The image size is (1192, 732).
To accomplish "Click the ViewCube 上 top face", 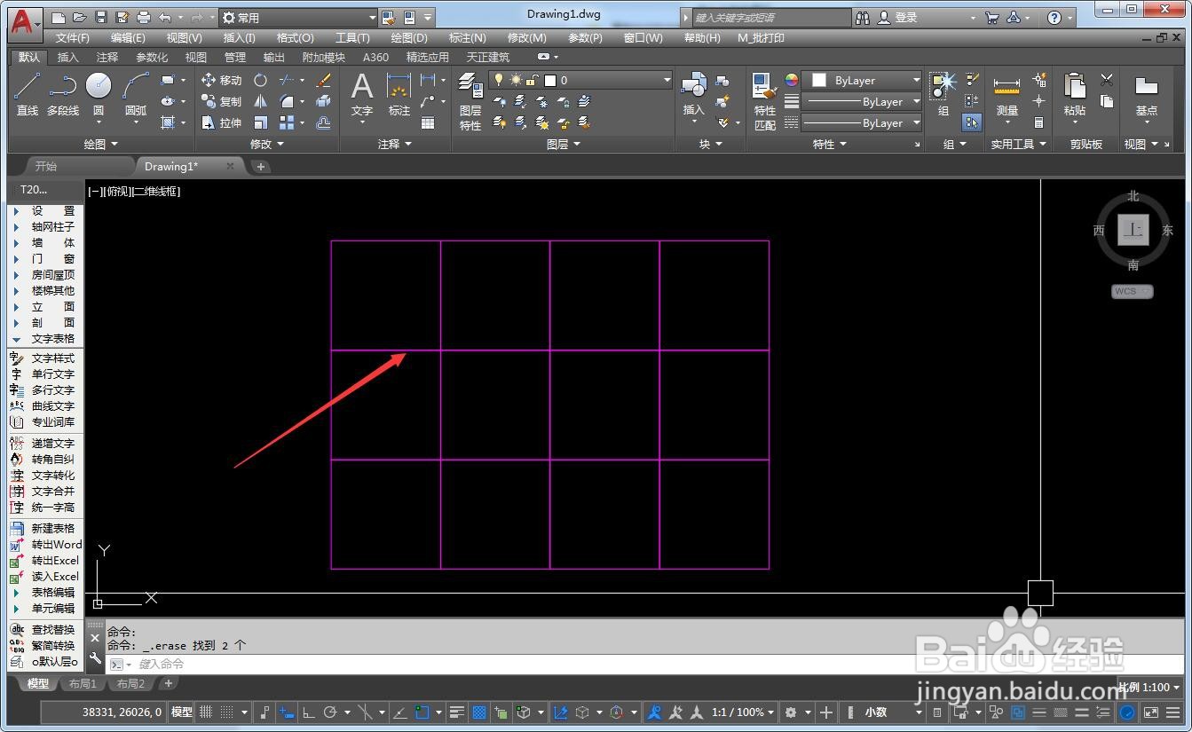I will tap(1133, 230).
